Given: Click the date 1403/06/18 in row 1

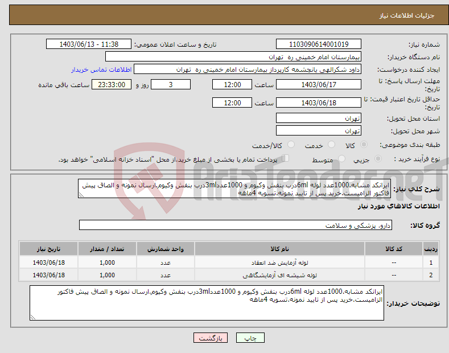Looking at the screenshot, I should coord(49,262).
